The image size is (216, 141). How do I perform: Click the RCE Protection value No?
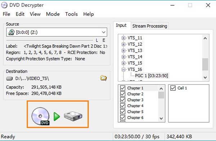click(x=102, y=52)
